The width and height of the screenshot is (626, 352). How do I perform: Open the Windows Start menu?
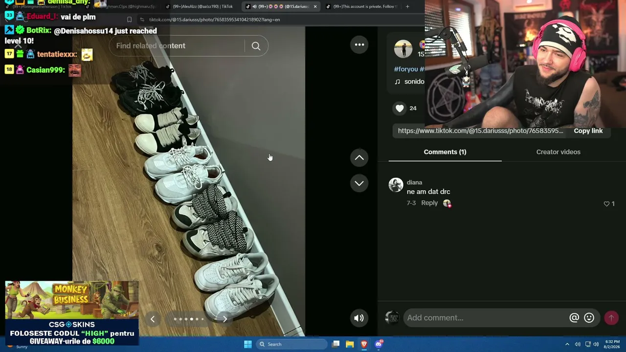tap(248, 344)
